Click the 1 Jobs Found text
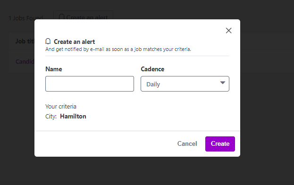294x185 pixels. click(25, 18)
